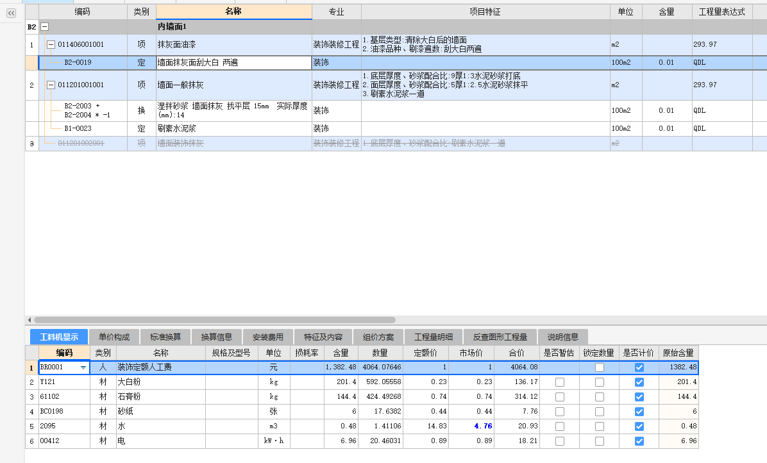Image resolution: width=767 pixels, height=463 pixels.
Task: Toggle 是否计价 checkbox for 水
Action: [639, 426]
